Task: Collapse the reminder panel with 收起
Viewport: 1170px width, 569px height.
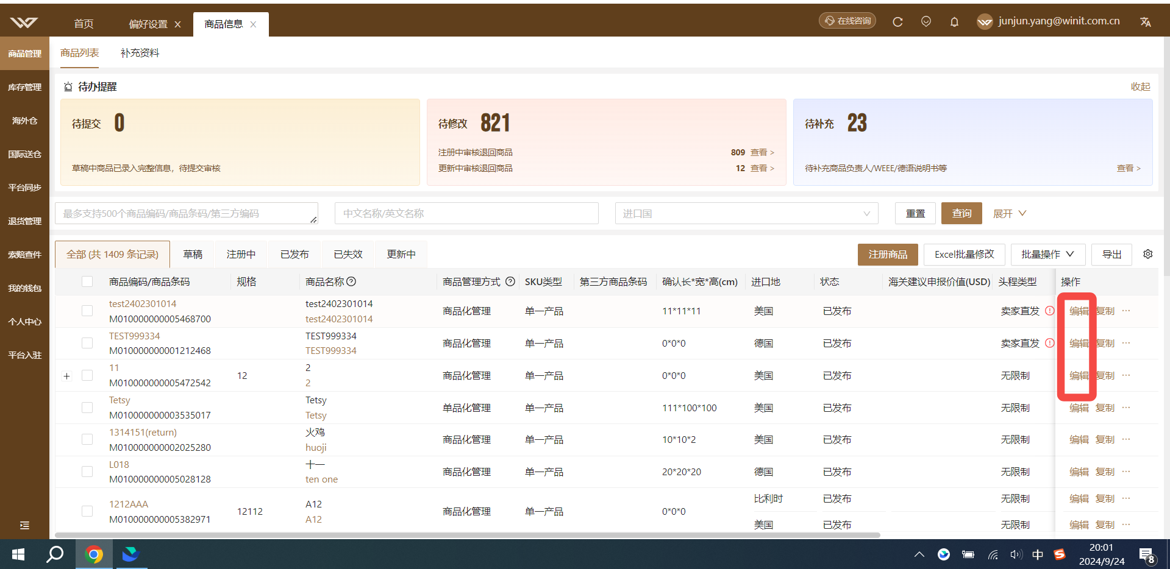Action: tap(1140, 87)
